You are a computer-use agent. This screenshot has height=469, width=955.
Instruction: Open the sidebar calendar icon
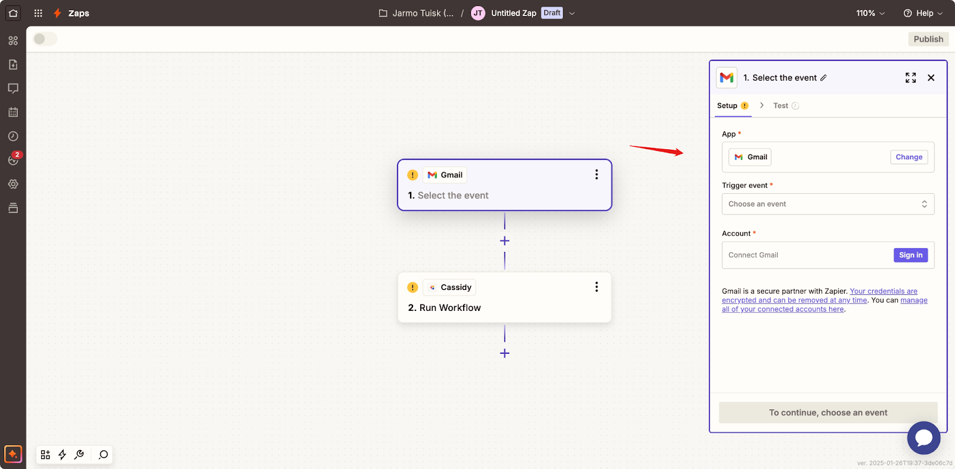point(13,112)
